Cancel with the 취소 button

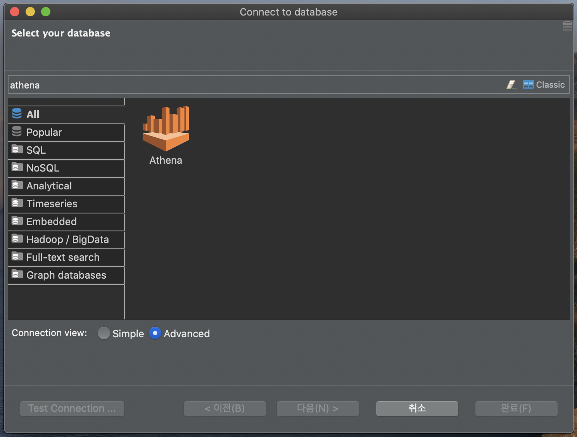417,408
